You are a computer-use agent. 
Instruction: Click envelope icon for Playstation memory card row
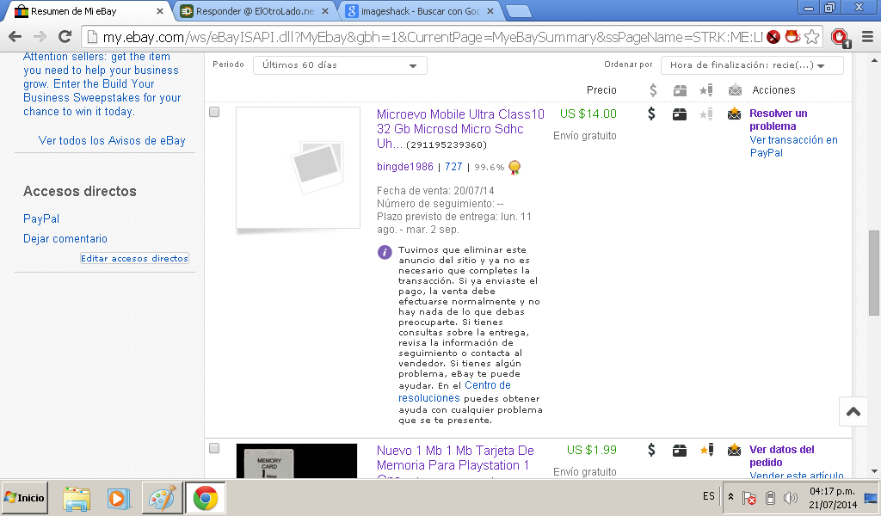[735, 450]
